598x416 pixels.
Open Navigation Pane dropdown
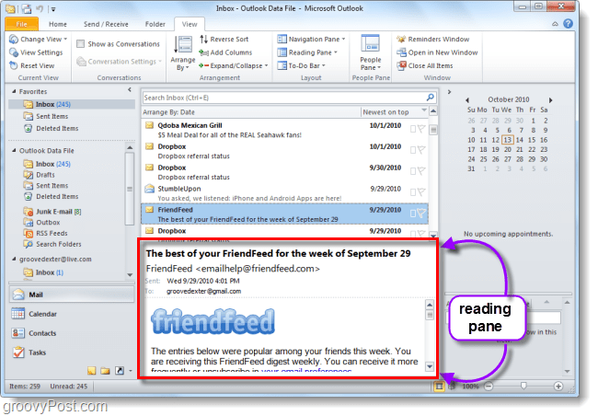tap(311, 40)
